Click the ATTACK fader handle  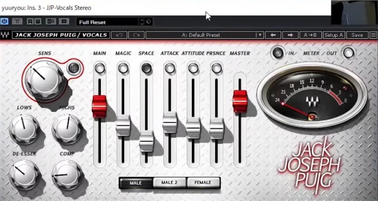(x=170, y=122)
